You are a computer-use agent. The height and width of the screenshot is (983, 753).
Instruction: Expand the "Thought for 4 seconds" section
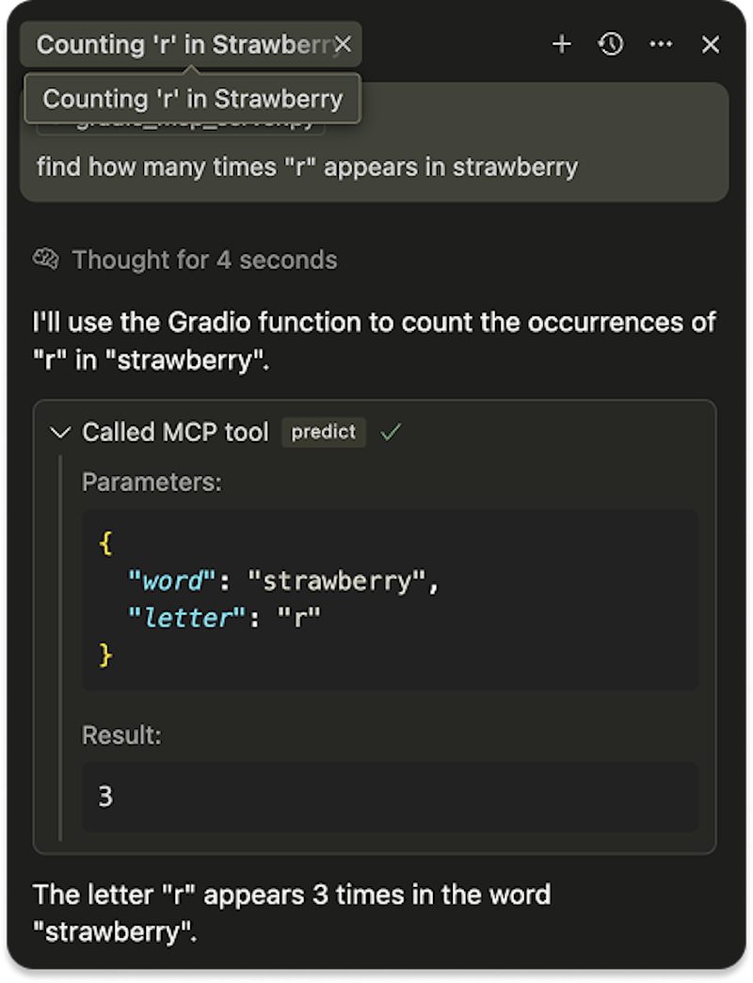click(x=204, y=260)
